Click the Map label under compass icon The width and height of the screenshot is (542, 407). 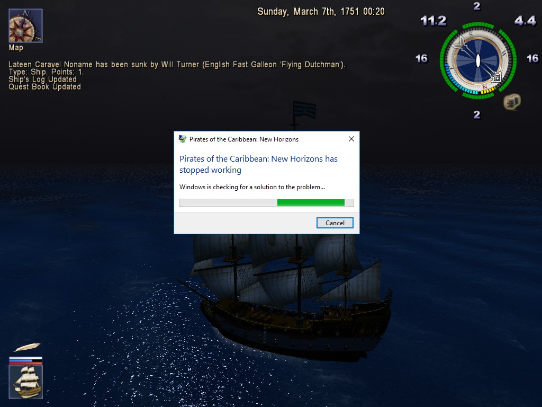coord(16,48)
